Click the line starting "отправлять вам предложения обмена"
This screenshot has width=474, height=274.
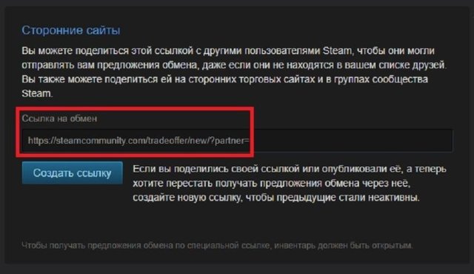[x=234, y=64]
